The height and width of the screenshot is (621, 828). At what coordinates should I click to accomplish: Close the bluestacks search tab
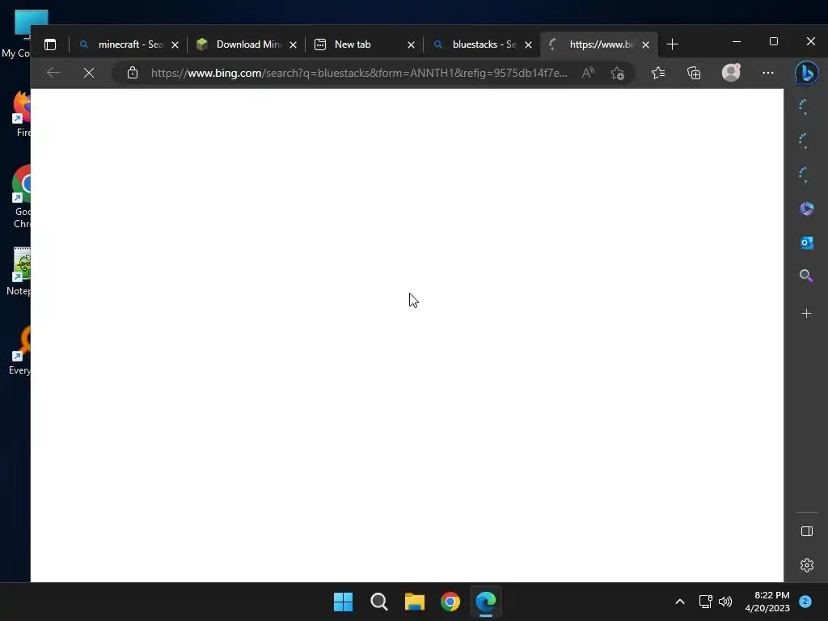[528, 45]
